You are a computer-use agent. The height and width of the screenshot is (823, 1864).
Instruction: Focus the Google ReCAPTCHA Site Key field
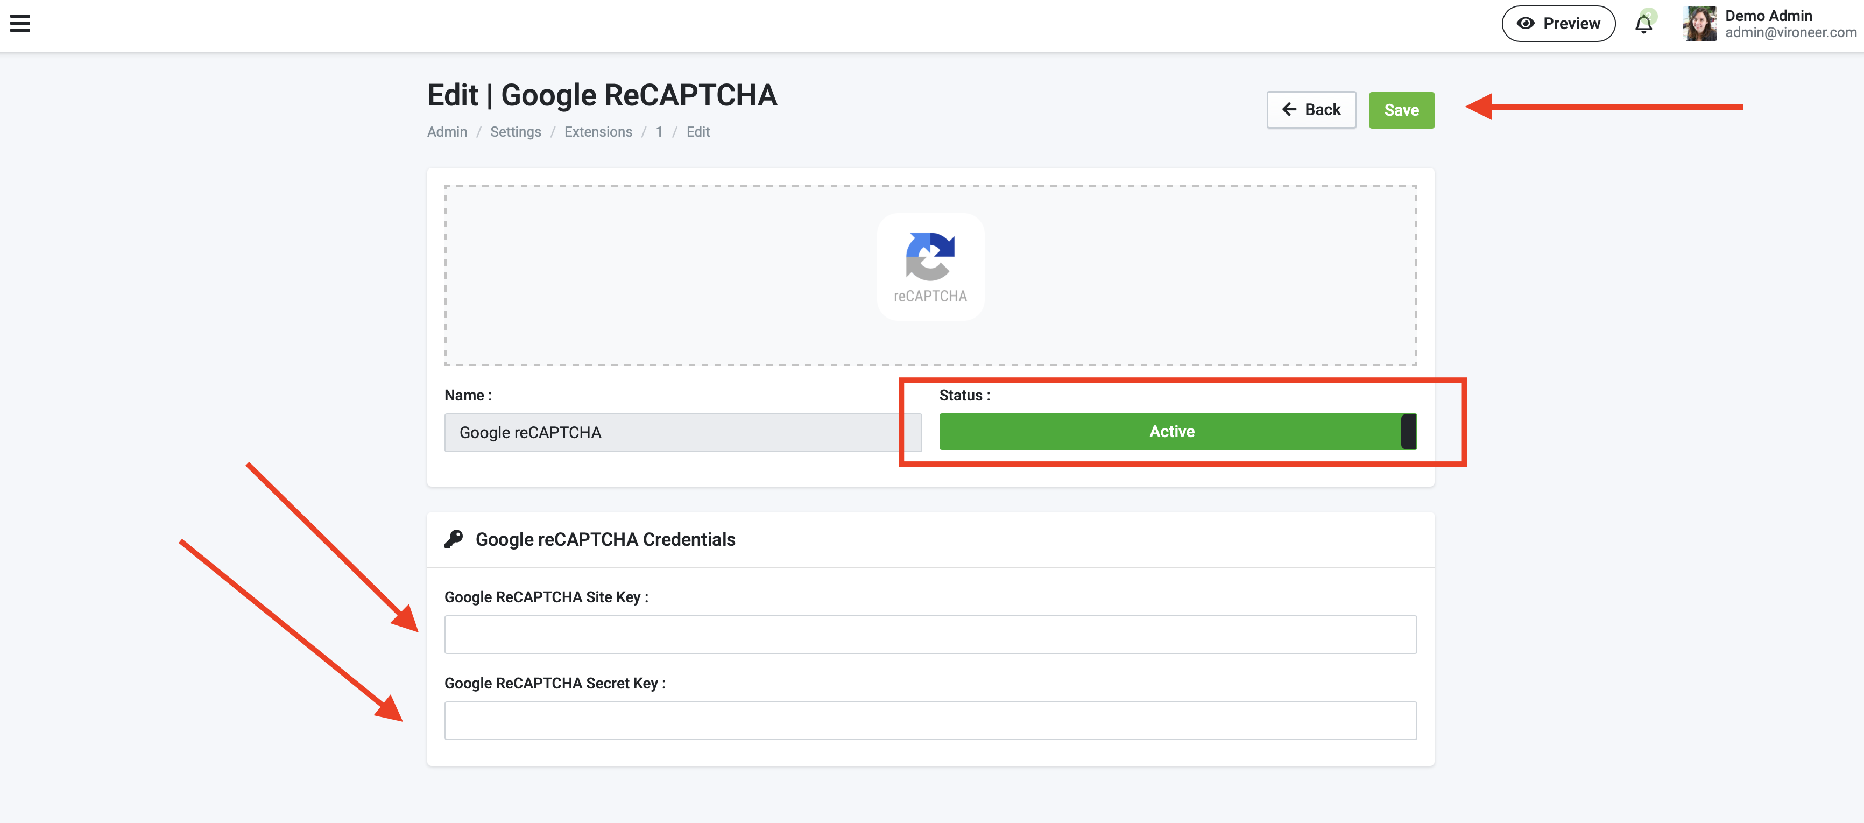click(930, 634)
